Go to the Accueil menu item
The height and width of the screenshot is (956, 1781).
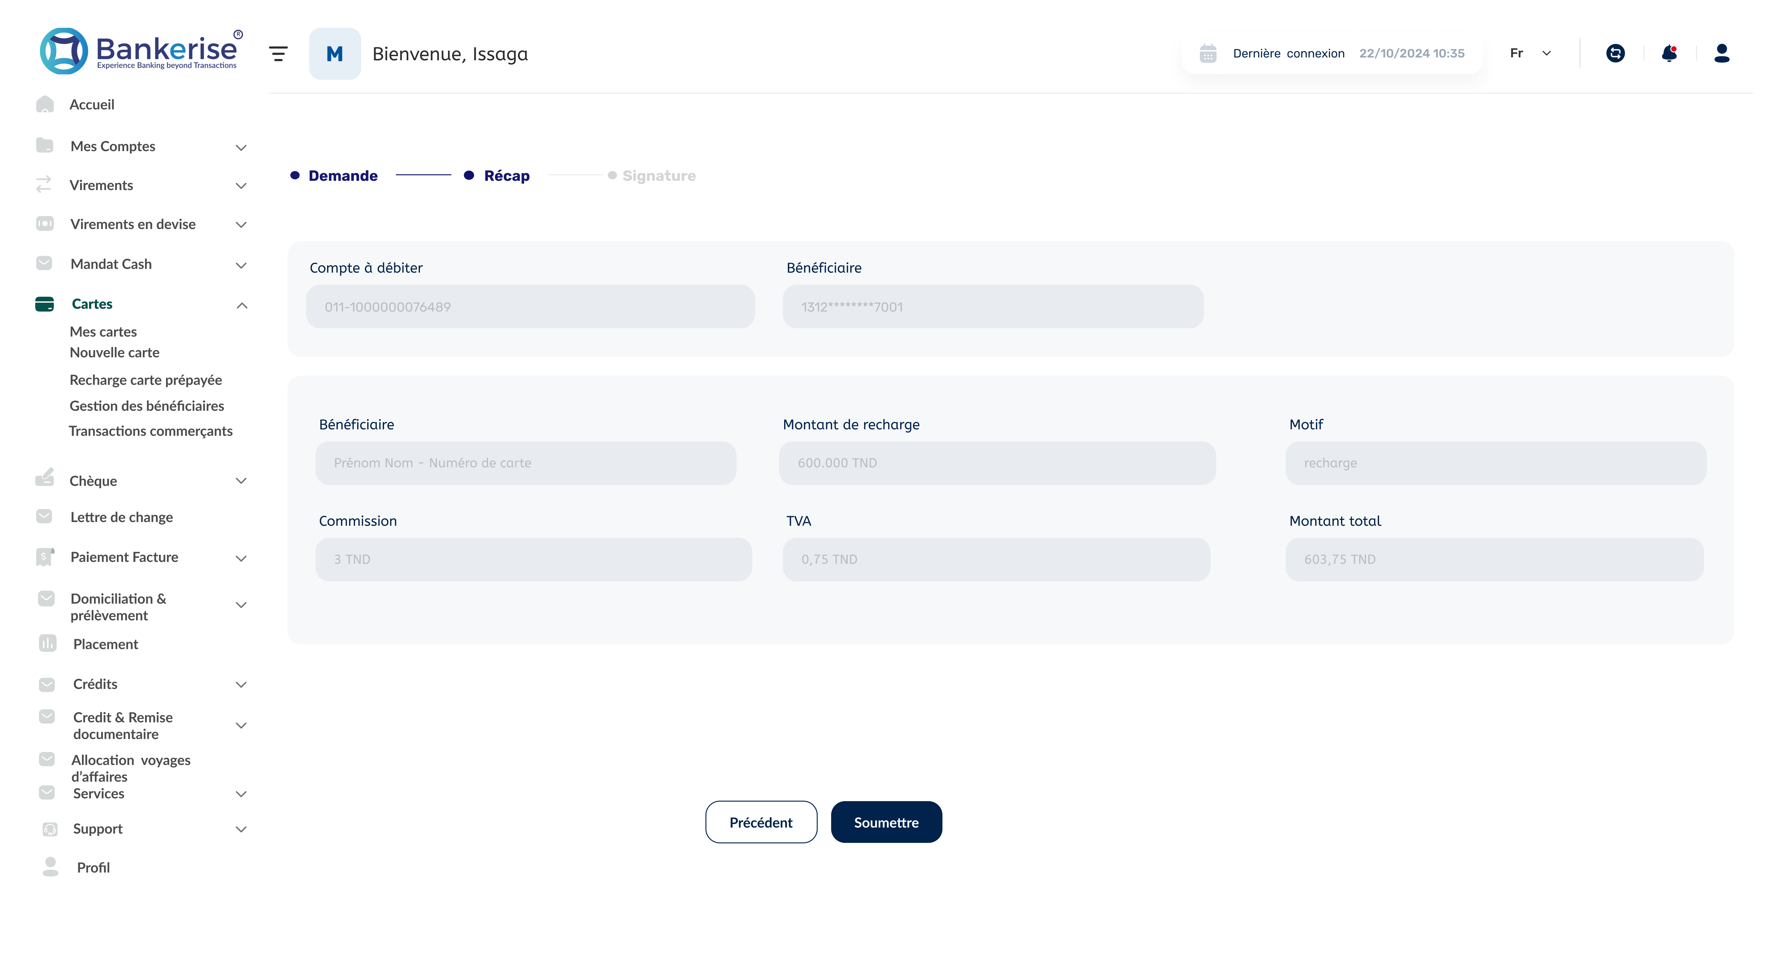(x=92, y=104)
